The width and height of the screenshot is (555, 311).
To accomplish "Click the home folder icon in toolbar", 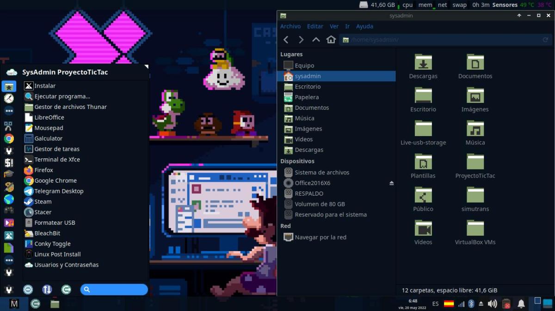I will [331, 40].
